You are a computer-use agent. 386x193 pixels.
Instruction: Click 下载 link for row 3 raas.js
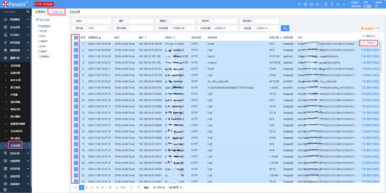pos(363,56)
